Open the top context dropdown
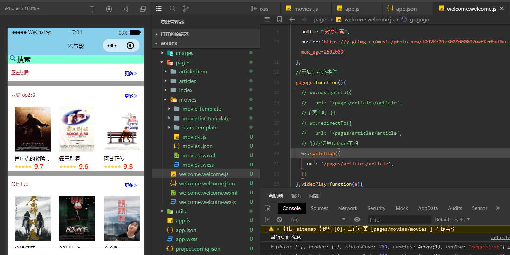This screenshot has height=255, width=510. tap(318, 220)
